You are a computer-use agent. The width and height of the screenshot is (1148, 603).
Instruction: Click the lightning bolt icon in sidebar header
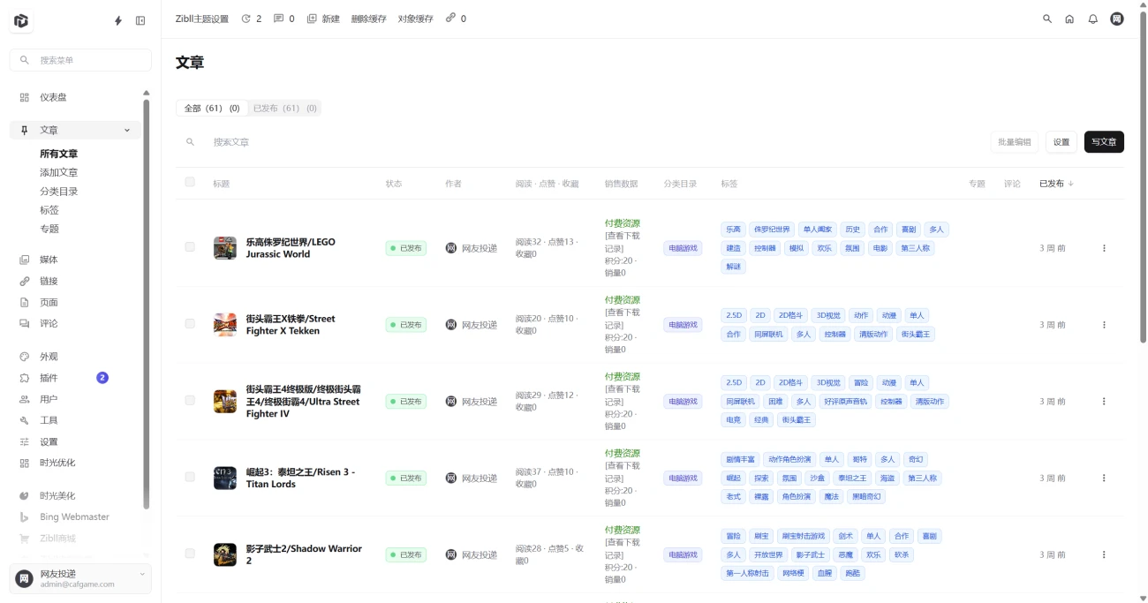pyautogui.click(x=119, y=20)
